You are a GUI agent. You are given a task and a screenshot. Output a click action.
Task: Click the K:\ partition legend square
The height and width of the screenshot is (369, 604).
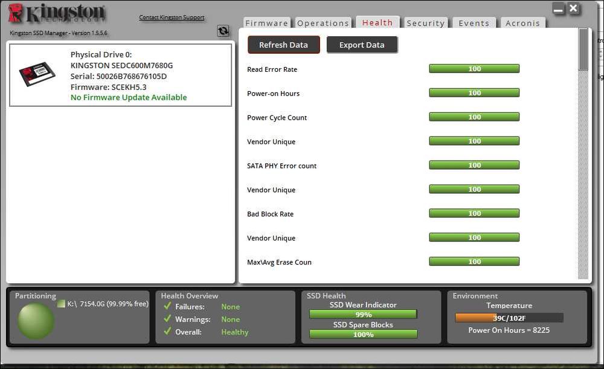coord(61,304)
